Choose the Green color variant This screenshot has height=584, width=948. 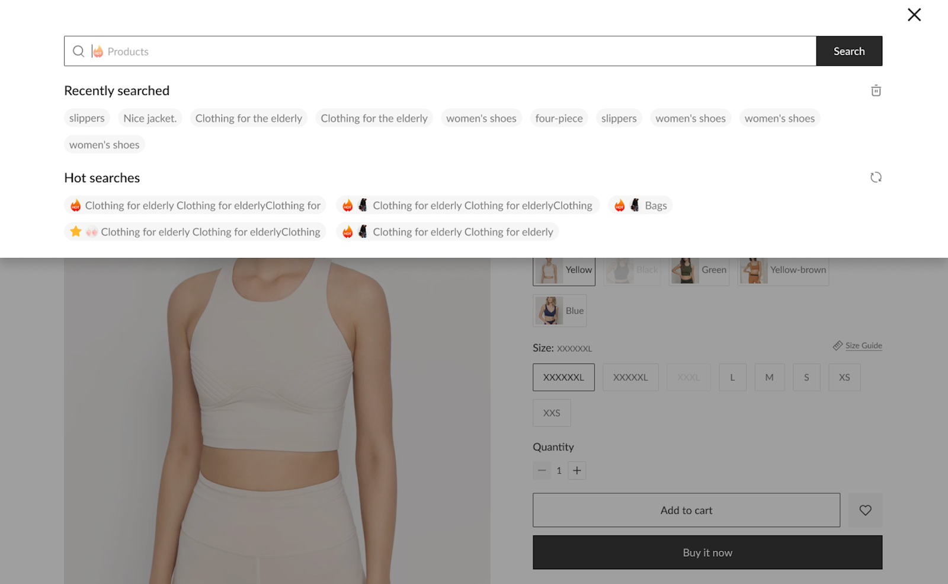[x=699, y=270]
